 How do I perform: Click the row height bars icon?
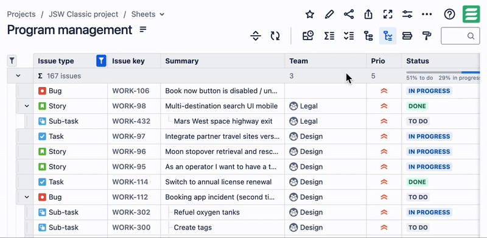tap(407, 36)
